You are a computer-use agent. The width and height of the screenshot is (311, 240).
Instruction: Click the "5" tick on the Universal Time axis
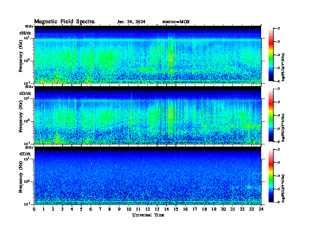pos(81,209)
